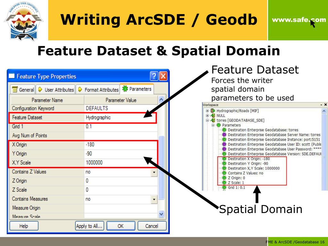328x246 pixels.
Task: Open the Workspace panel options arrow
Action: pyautogui.click(x=321, y=105)
